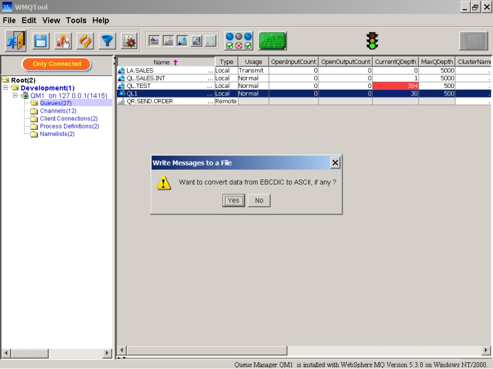Open the green waveform monitor icon
This screenshot has width=493, height=369.
[x=272, y=41]
